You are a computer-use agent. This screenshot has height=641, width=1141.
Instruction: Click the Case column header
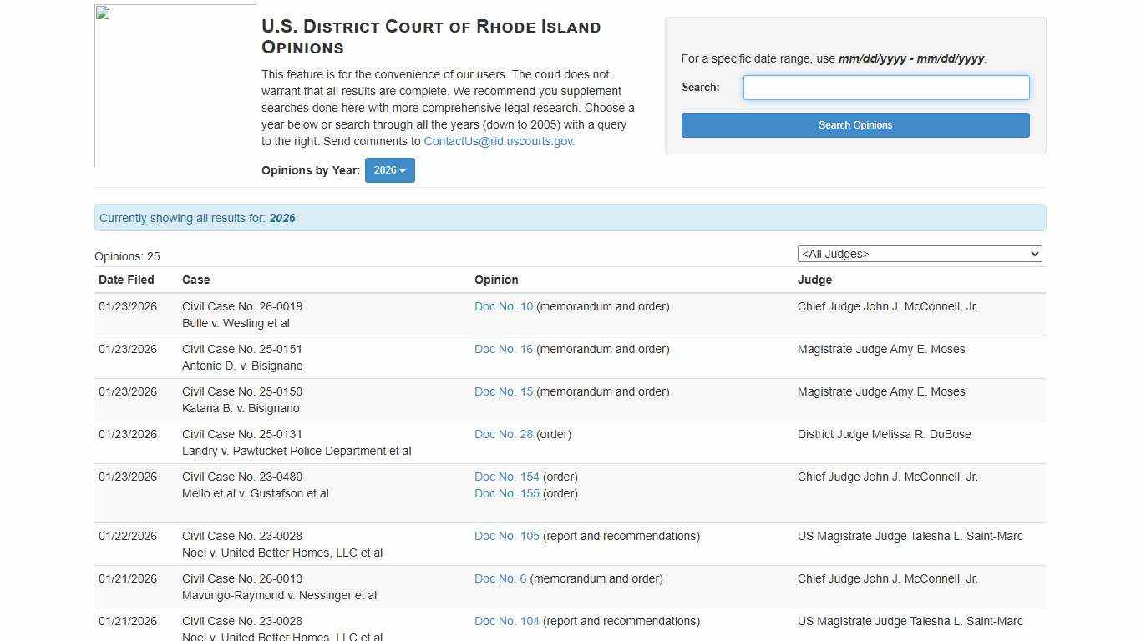[x=195, y=280]
